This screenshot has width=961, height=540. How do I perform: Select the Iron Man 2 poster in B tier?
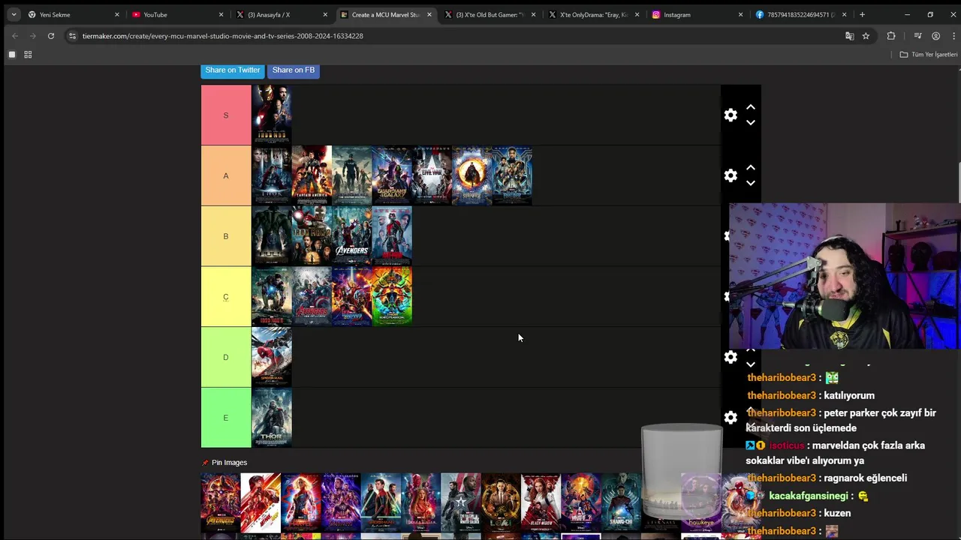[312, 236]
